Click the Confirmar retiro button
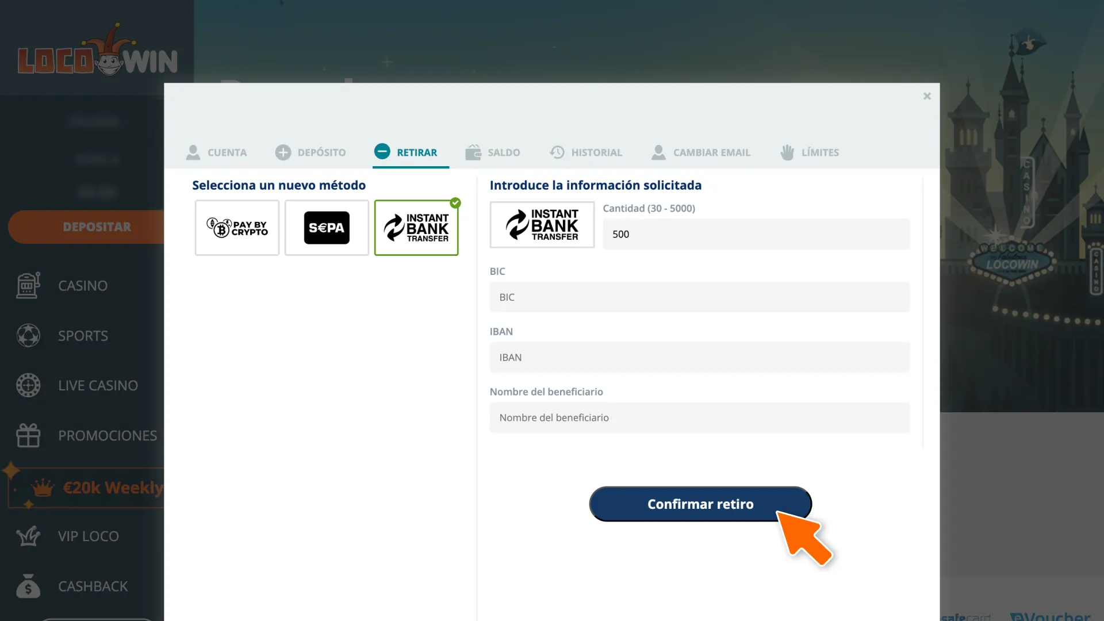 pos(700,504)
